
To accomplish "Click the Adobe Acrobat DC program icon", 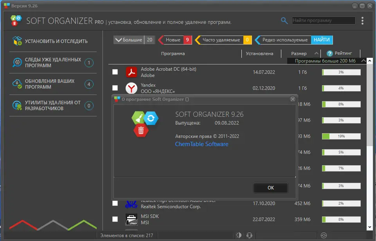I will pos(131,72).
